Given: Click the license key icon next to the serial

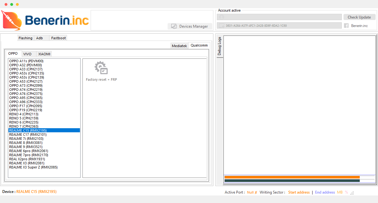Looking at the screenshot, I should 221,26.
